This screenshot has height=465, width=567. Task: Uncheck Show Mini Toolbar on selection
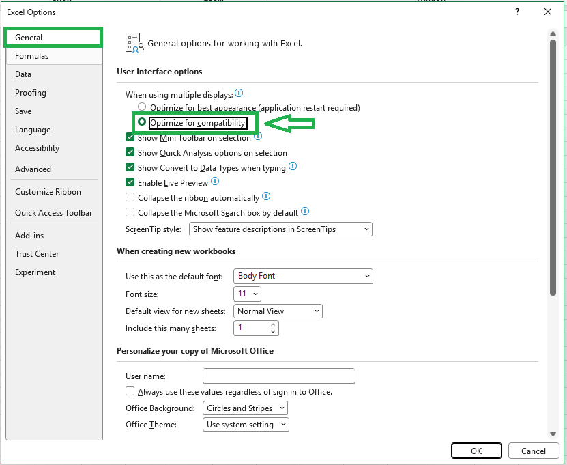click(130, 137)
